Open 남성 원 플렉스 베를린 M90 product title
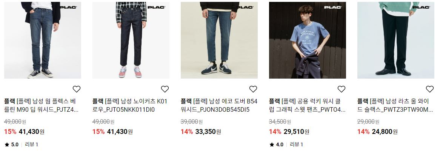The height and width of the screenshot is (161, 440). (x=41, y=105)
